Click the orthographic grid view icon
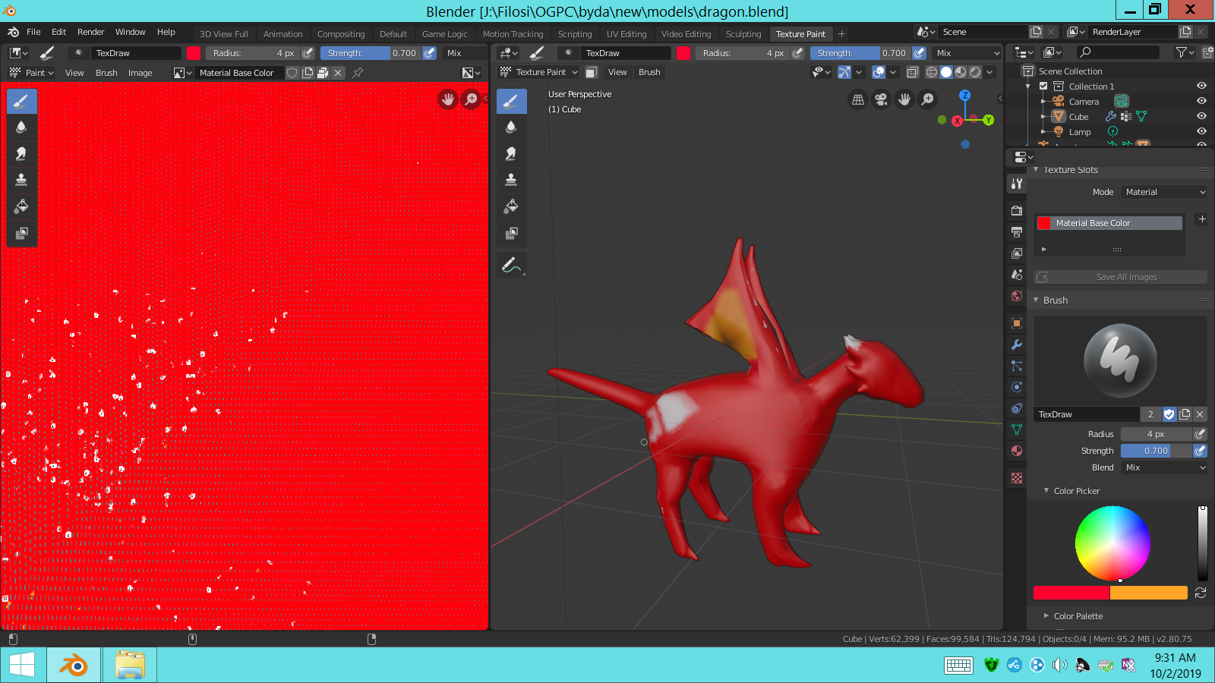 [858, 99]
